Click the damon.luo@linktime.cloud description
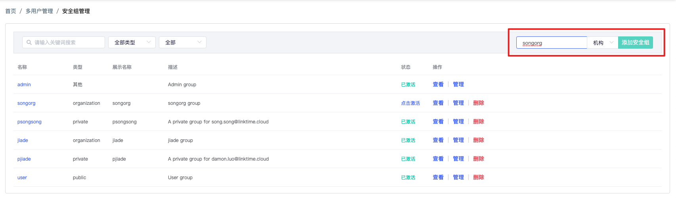Image resolution: width=676 pixels, height=214 pixels. pos(218,159)
